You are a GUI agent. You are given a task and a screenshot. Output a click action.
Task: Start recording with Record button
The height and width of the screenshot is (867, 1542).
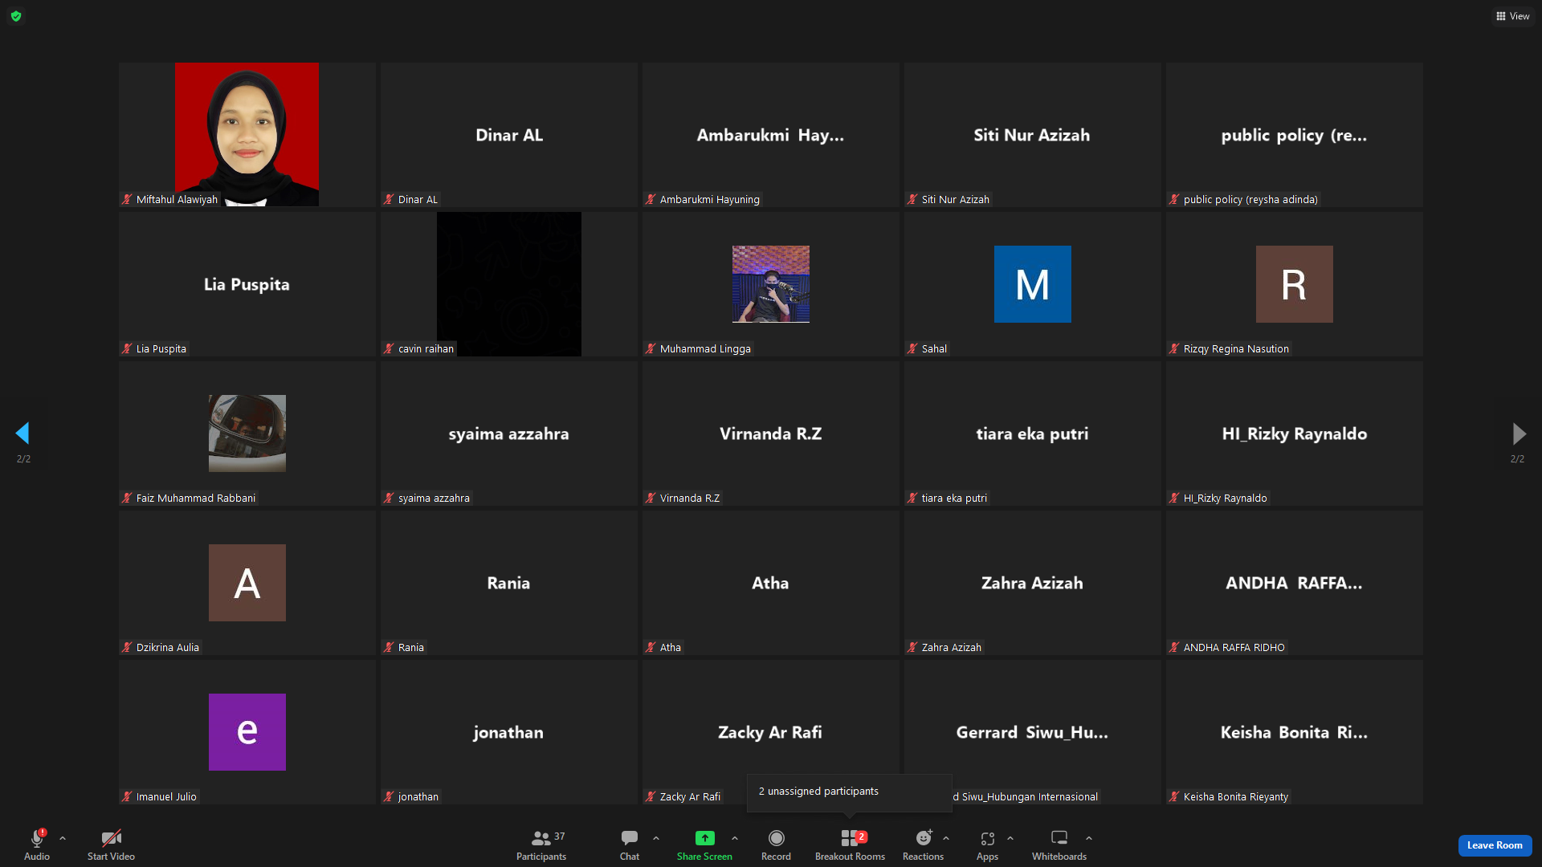776,845
